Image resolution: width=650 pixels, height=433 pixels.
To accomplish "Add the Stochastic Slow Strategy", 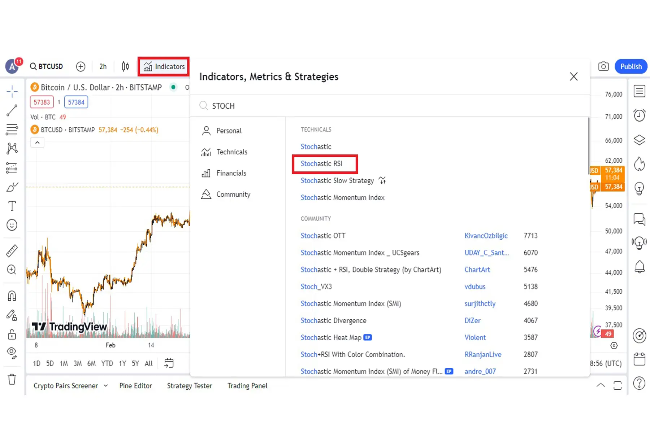I will [337, 180].
